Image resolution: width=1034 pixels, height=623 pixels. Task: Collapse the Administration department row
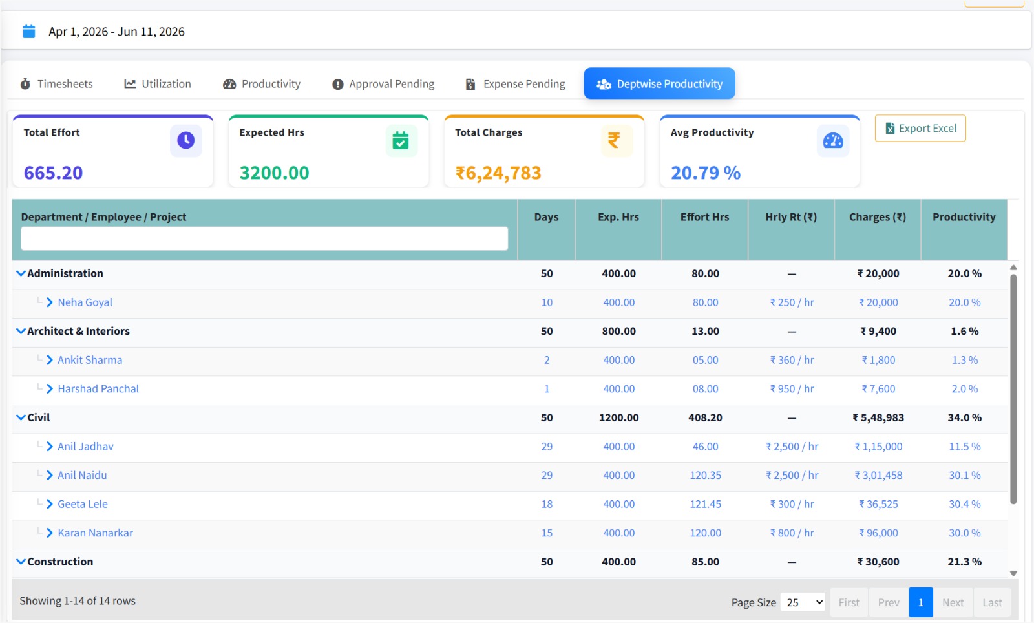tap(21, 273)
